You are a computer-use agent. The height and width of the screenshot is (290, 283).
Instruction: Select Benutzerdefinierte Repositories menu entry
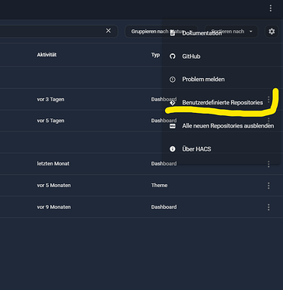221,103
